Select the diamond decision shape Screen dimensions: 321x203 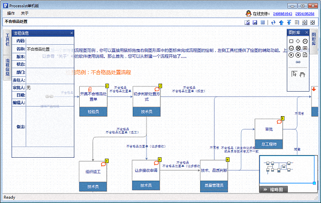(x=298, y=41)
